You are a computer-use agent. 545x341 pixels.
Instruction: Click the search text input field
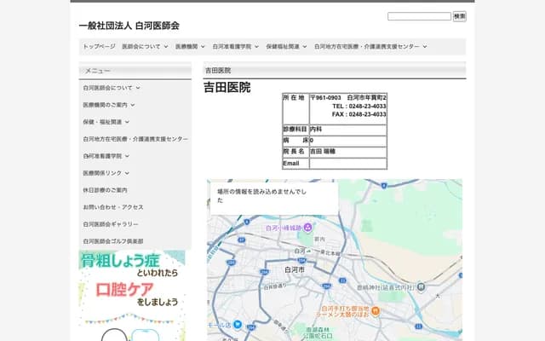pyautogui.click(x=418, y=16)
